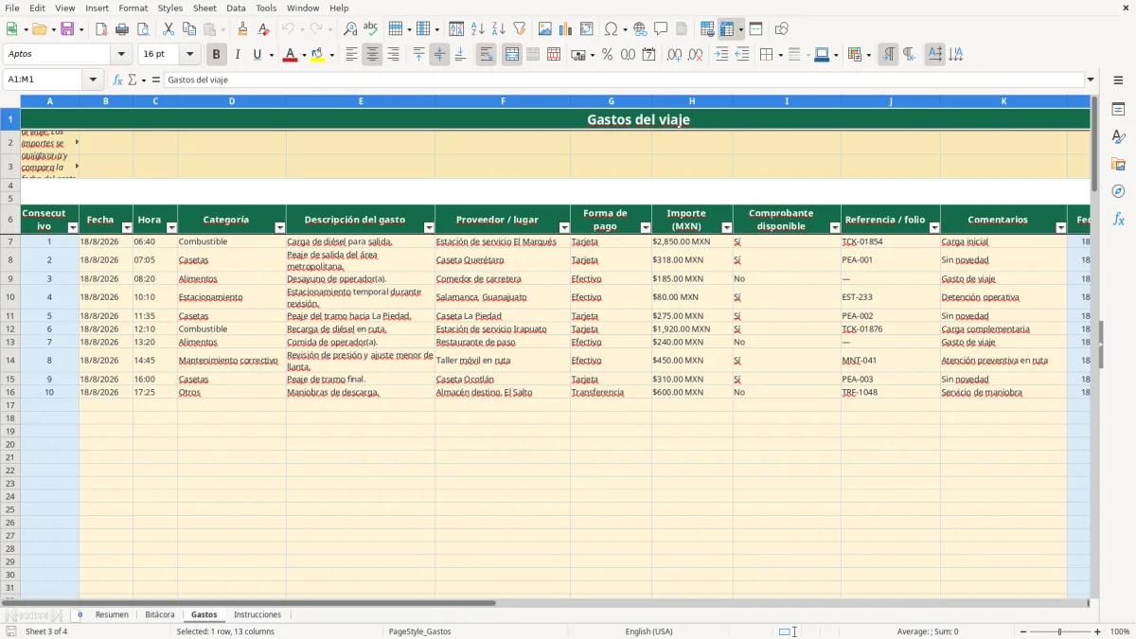Open the font name dropdown

[x=121, y=55]
